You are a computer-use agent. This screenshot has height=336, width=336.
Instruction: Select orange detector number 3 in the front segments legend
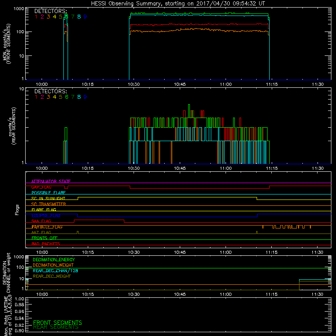(x=48, y=17)
